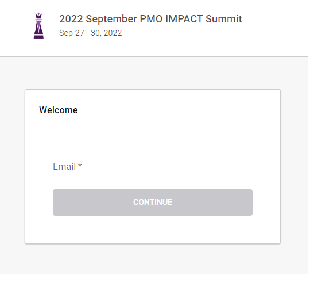Click the Welcome card header area
Screen dimensions: 310x305
[x=153, y=109]
